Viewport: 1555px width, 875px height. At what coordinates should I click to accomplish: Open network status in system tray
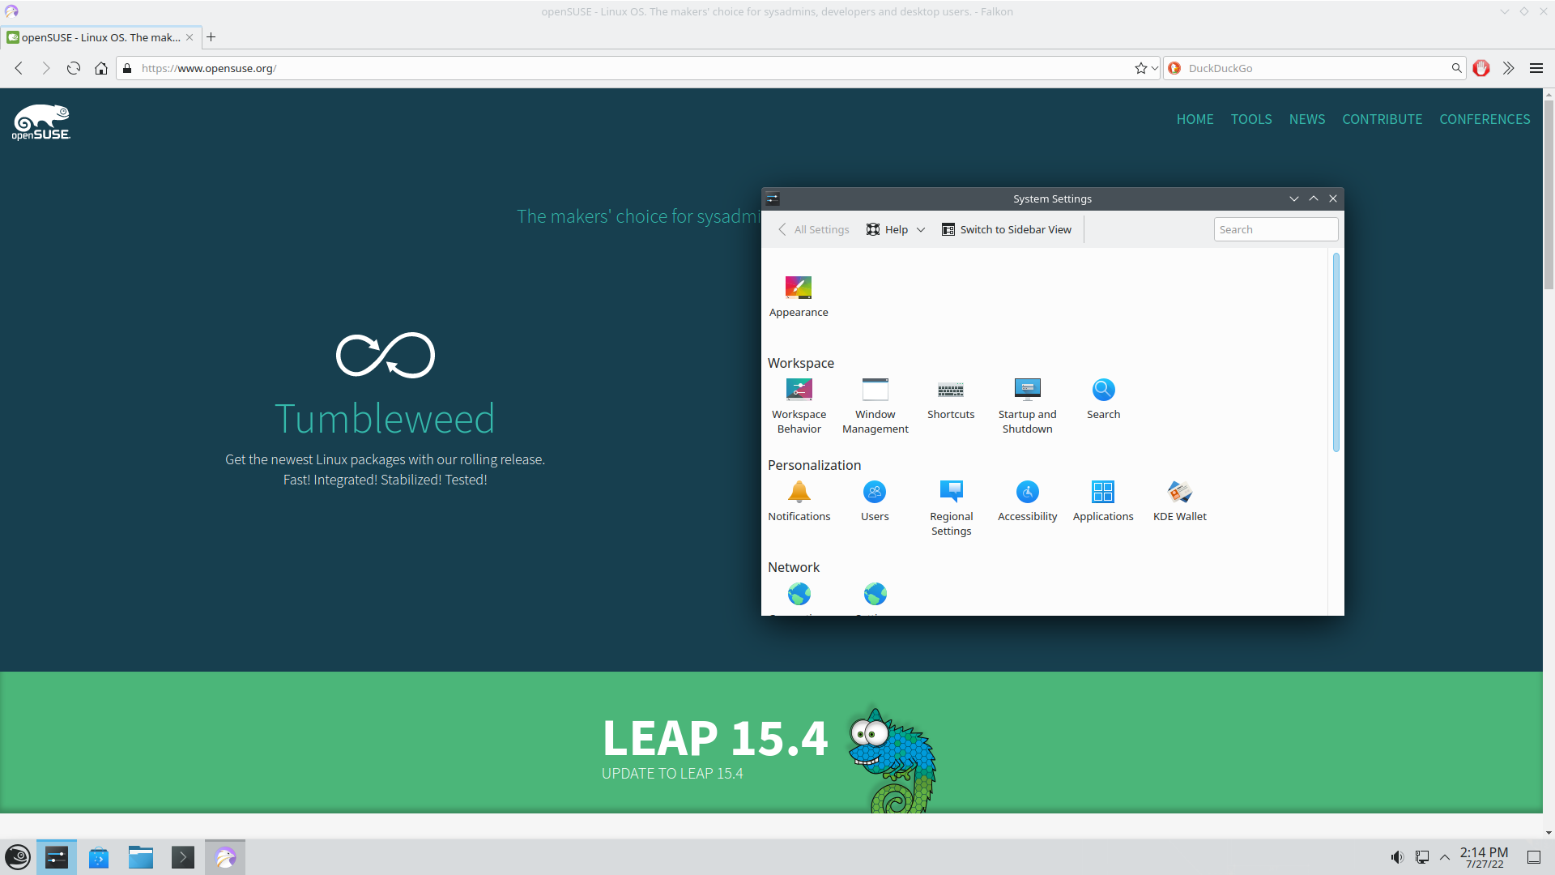pyautogui.click(x=1422, y=857)
